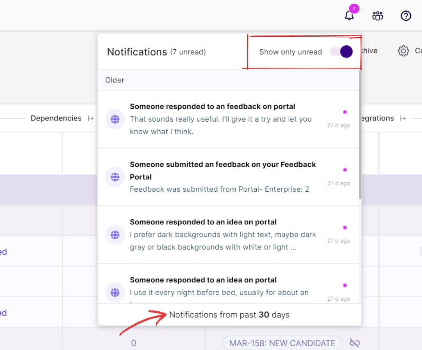422x350 pixels.
Task: Click the notification count badge showing 7
Action: (354, 8)
